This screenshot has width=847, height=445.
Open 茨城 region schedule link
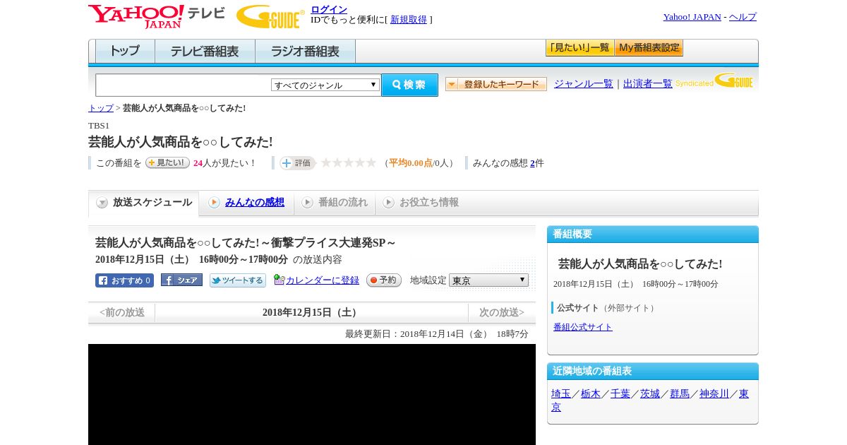pyautogui.click(x=650, y=393)
